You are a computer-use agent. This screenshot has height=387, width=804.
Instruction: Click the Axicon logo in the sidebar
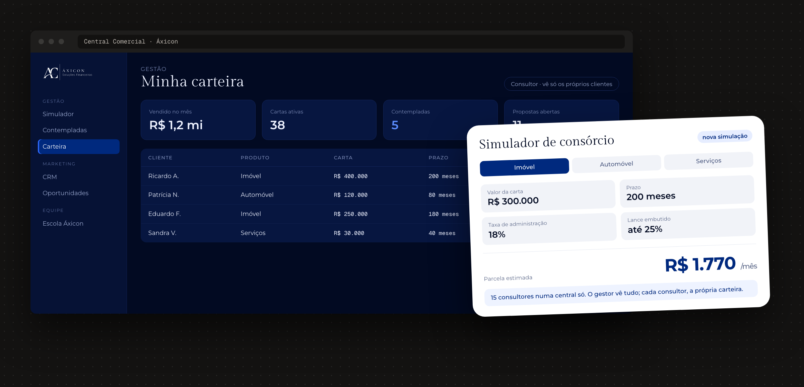tap(68, 72)
